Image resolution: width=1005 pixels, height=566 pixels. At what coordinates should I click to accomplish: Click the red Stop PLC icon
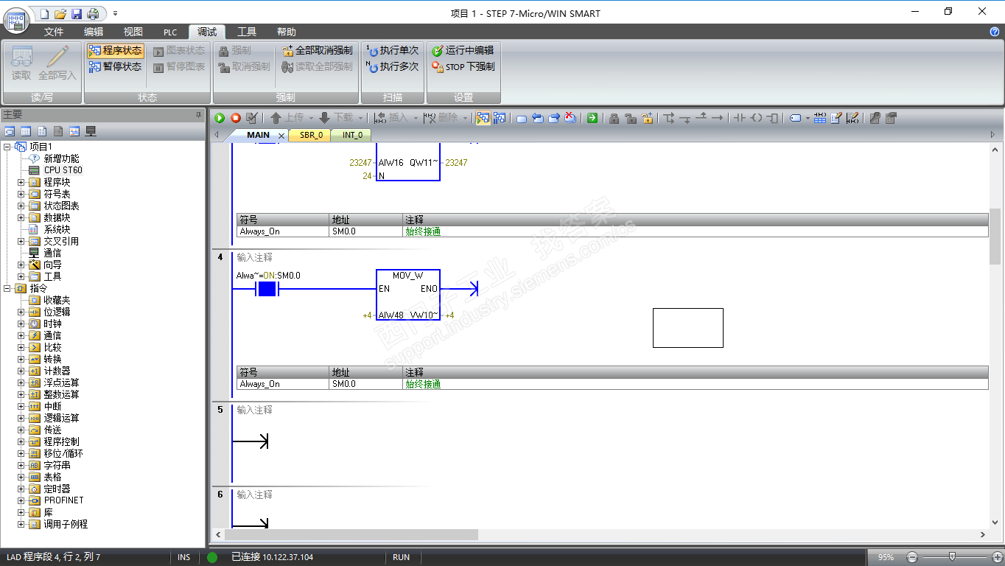click(x=236, y=118)
